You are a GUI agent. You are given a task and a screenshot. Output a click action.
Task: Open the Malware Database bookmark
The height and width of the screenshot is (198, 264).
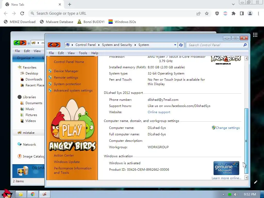click(x=56, y=22)
